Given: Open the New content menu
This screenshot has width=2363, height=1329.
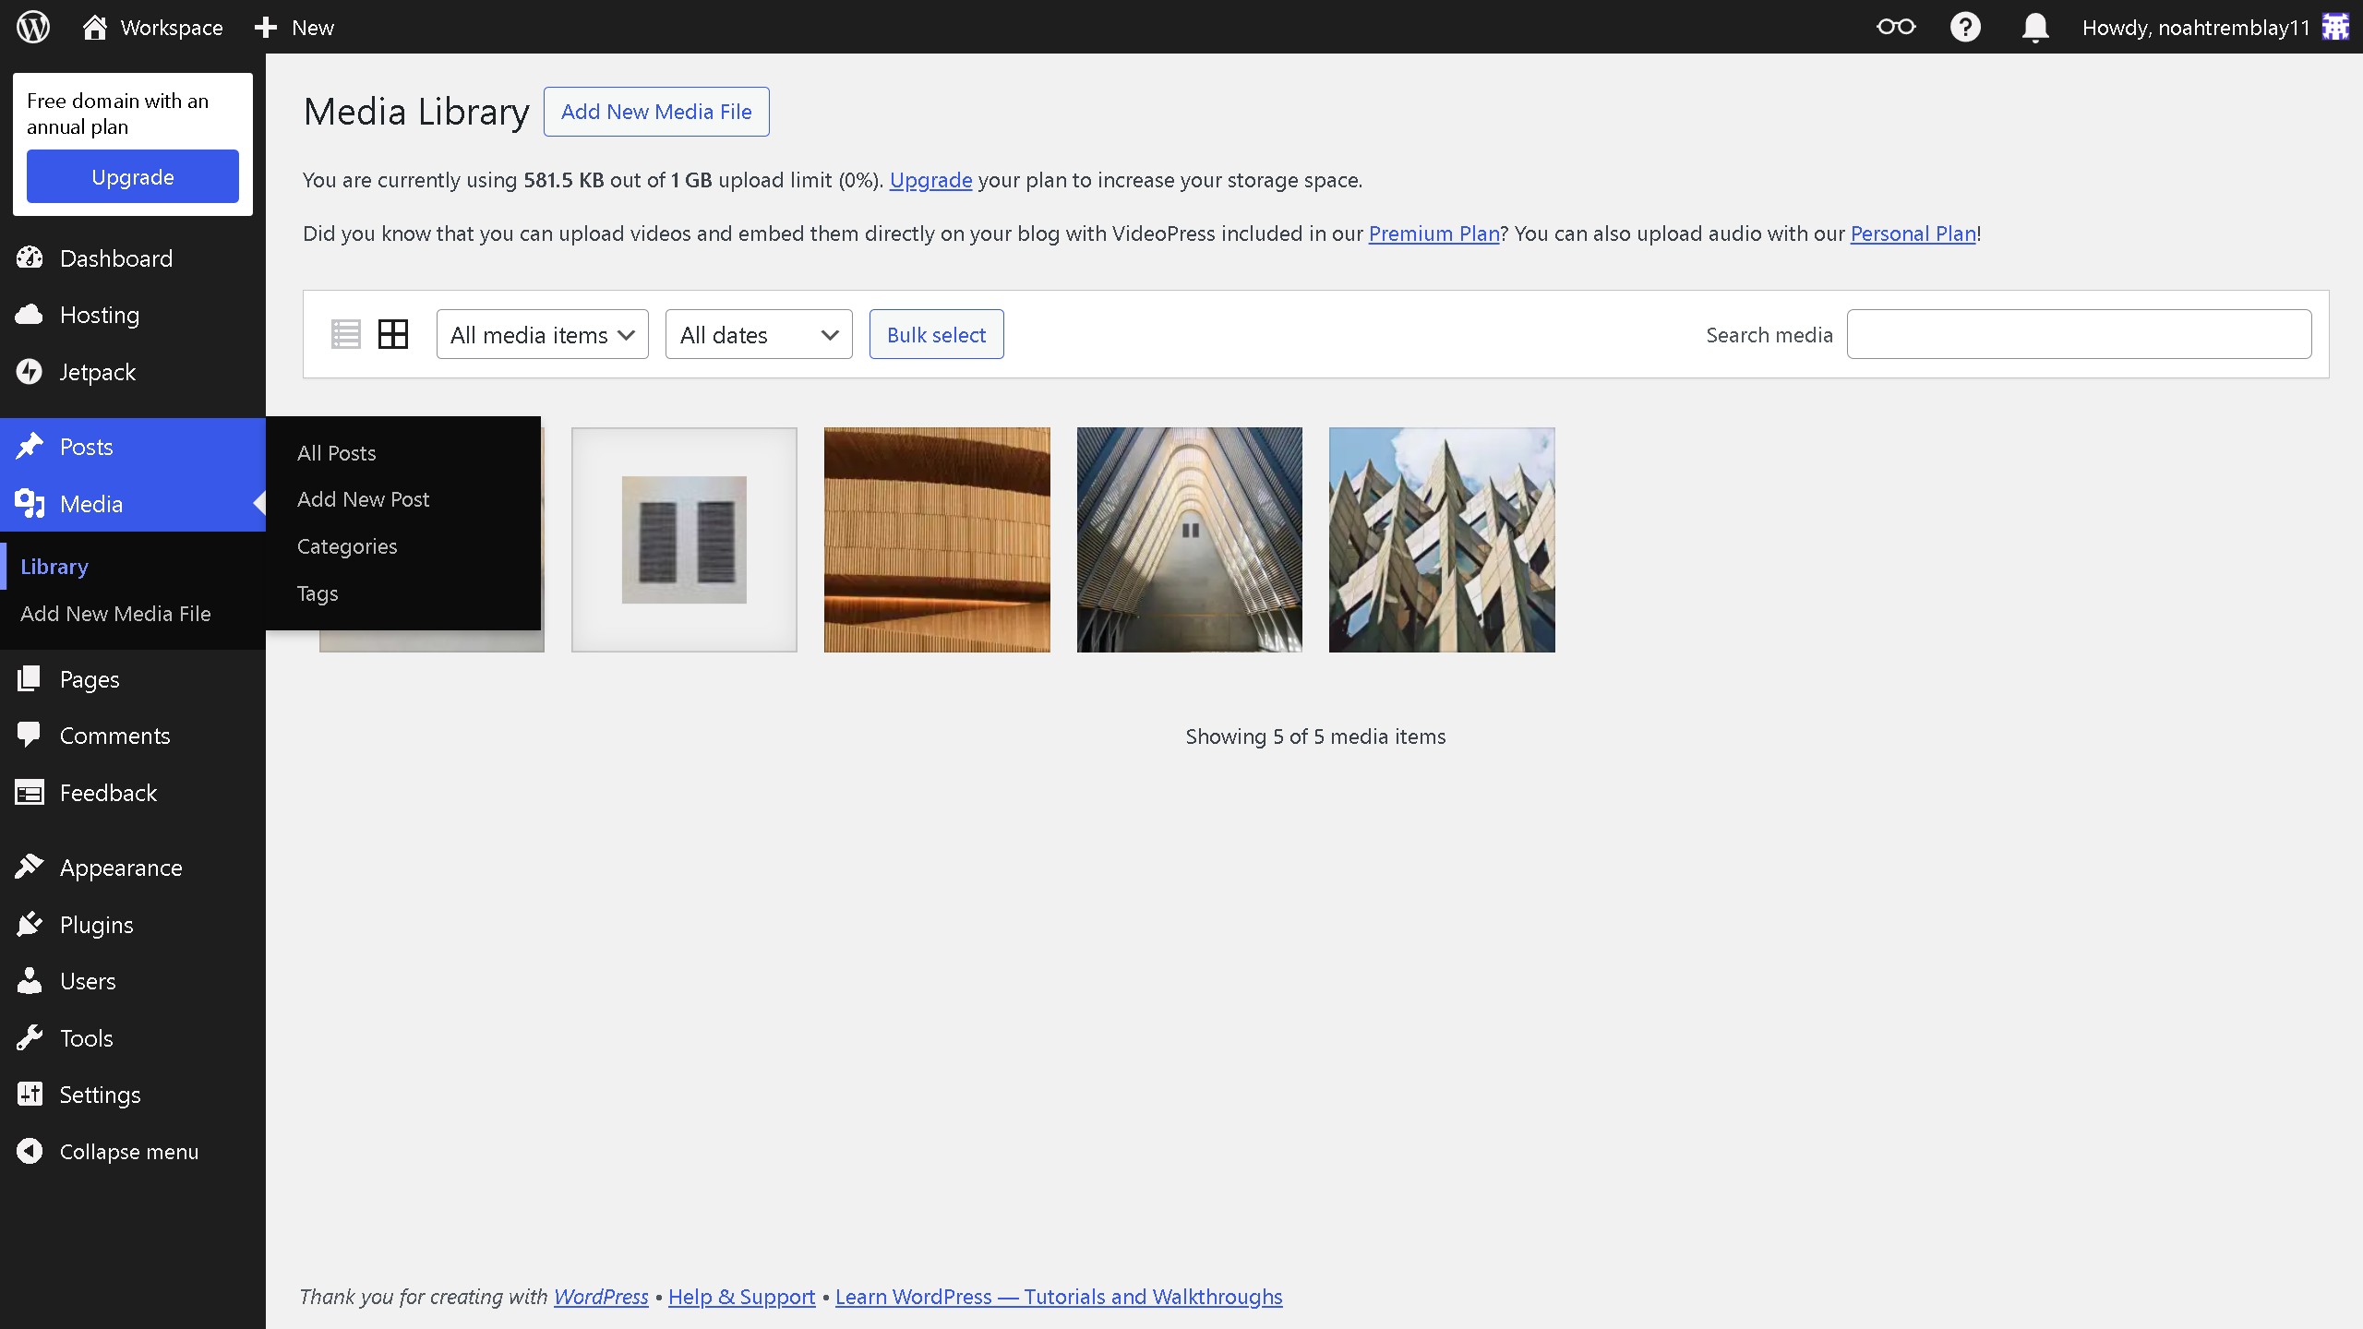Looking at the screenshot, I should (x=294, y=27).
